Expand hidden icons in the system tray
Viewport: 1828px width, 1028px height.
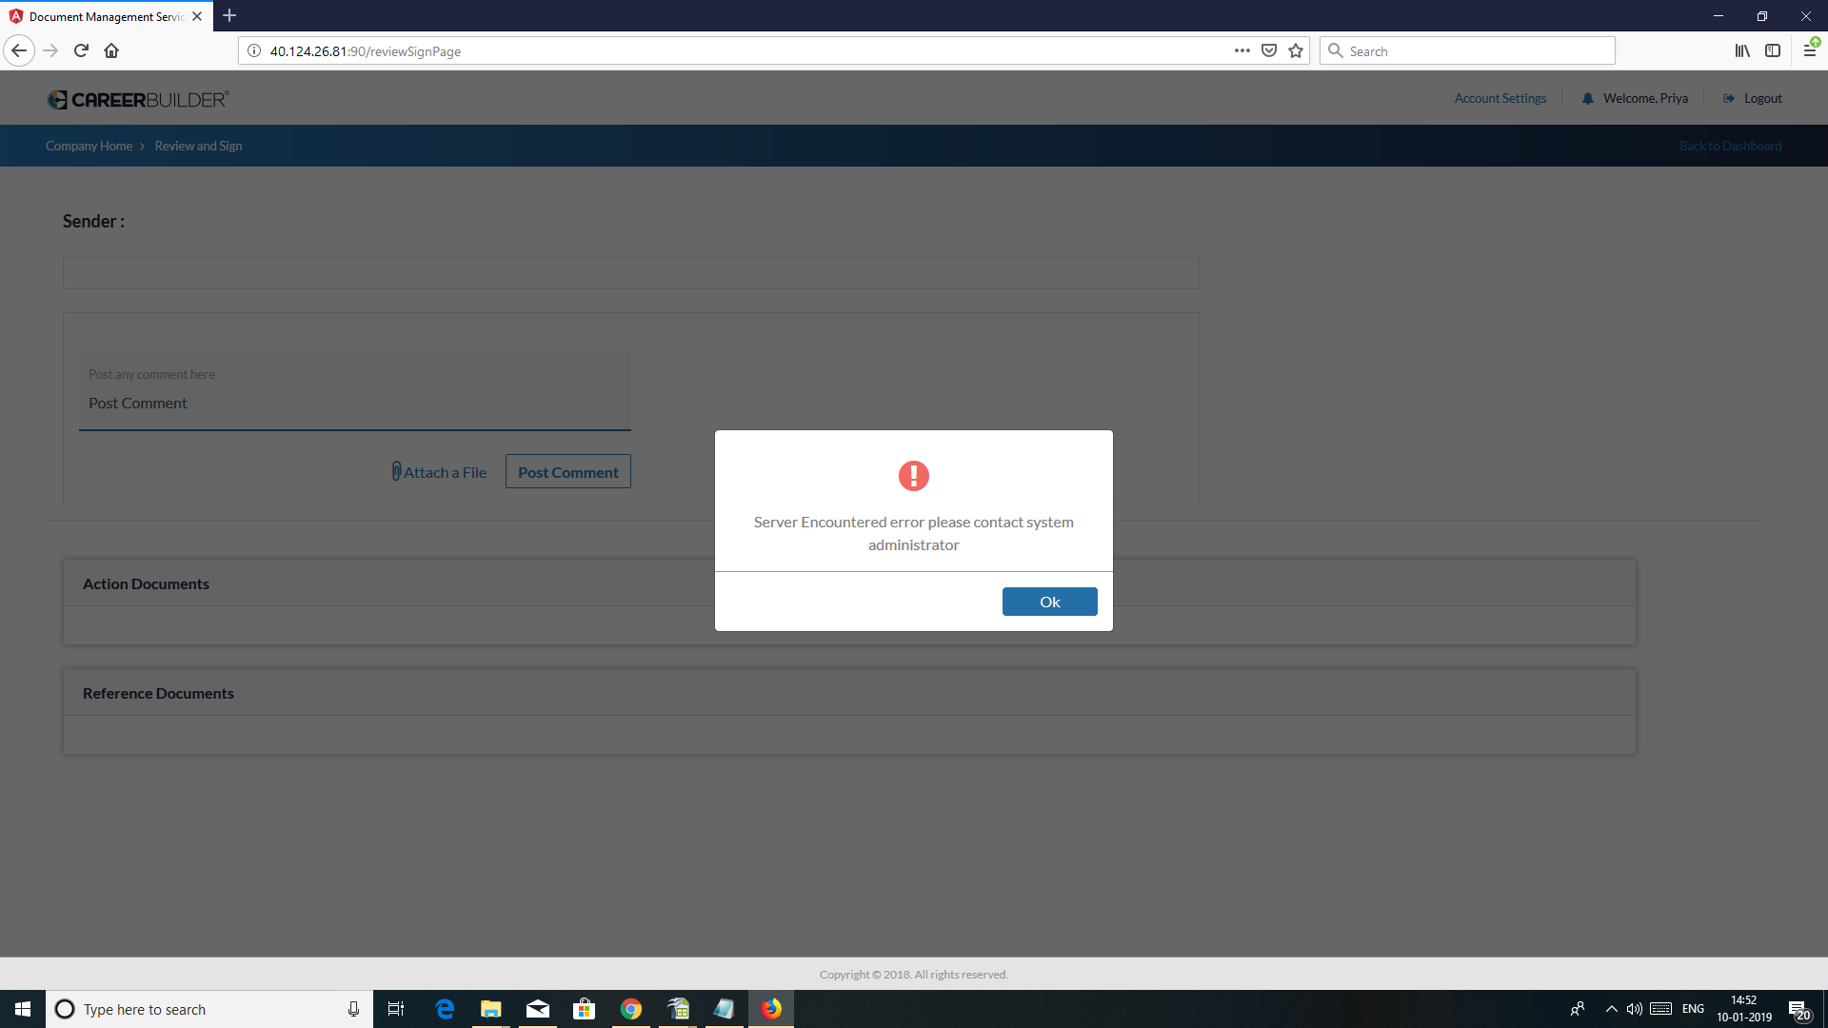point(1612,1009)
